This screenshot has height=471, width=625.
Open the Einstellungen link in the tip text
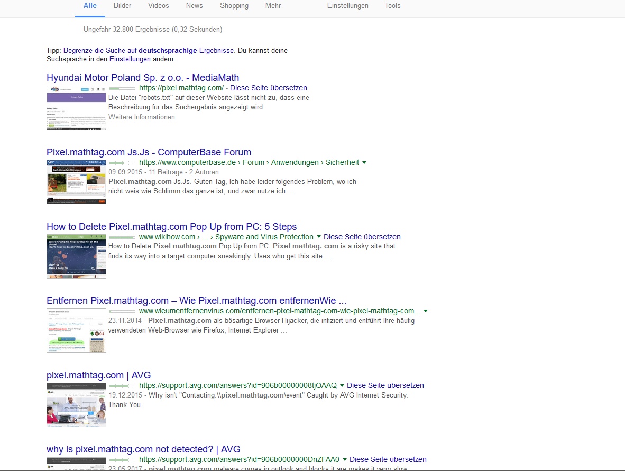[130, 59]
